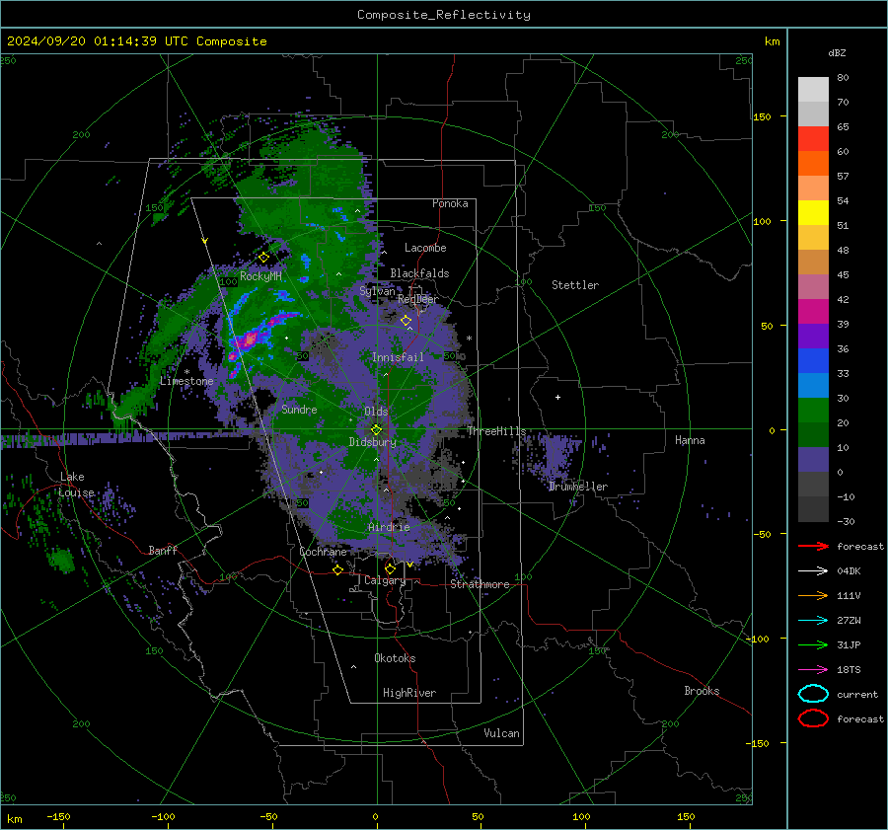Click the green 31JP arrow symbol

[813, 644]
